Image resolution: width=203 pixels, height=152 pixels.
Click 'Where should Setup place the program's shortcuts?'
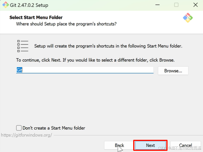point(66,24)
